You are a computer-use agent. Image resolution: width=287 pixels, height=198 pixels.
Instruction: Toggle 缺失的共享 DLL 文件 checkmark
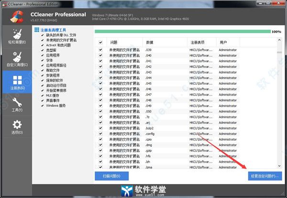tap(43, 35)
